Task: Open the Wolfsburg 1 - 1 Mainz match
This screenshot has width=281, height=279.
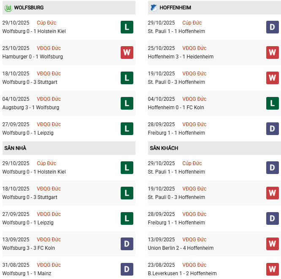Action: click(x=27, y=273)
